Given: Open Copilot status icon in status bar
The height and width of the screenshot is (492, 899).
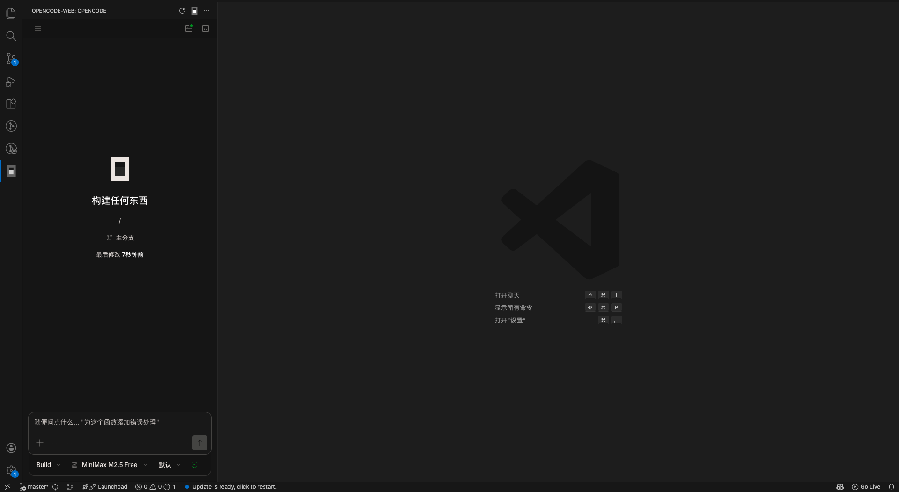Looking at the screenshot, I should tap(840, 487).
